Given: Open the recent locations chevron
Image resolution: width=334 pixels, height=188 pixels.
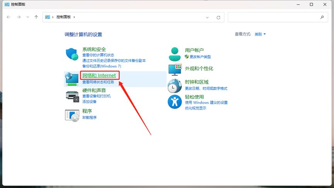Looking at the screenshot, I should (x=27, y=17).
